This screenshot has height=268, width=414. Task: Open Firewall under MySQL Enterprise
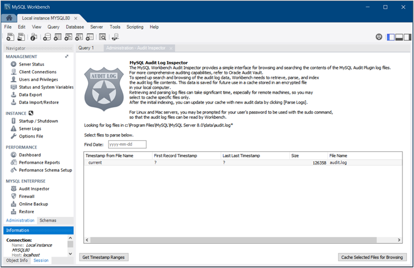click(x=26, y=196)
